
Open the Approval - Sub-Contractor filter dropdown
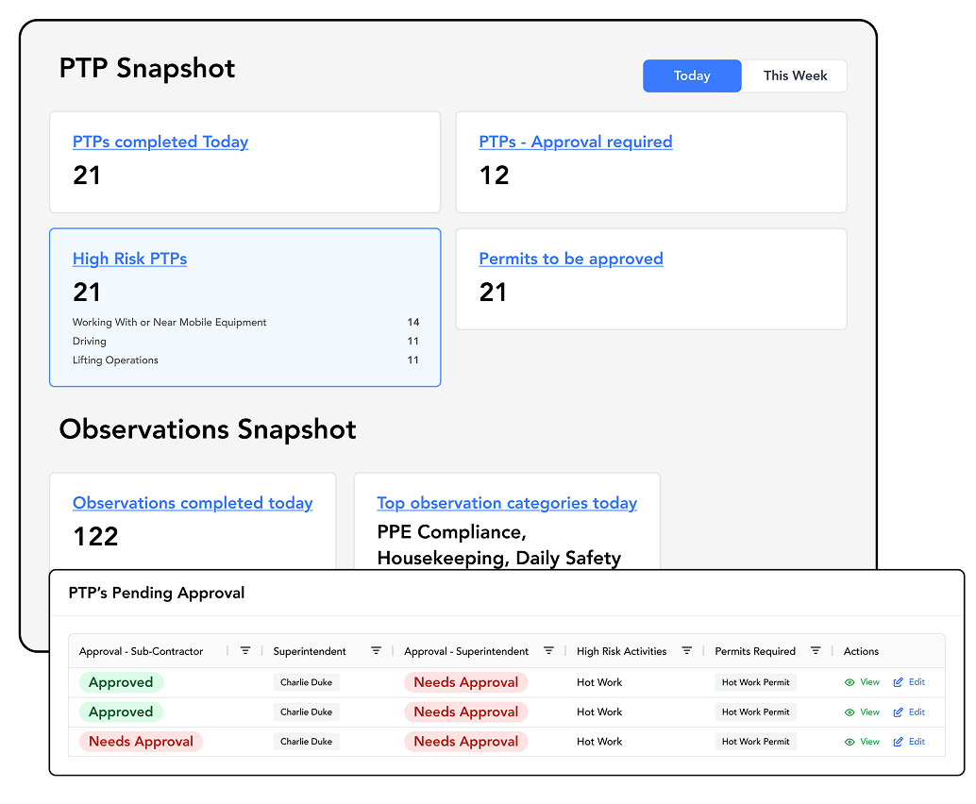click(x=245, y=650)
